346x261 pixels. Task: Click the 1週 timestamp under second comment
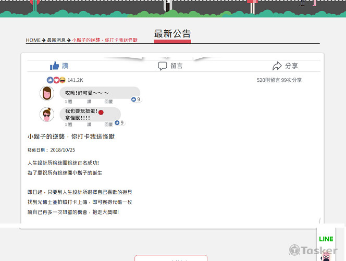point(68,125)
